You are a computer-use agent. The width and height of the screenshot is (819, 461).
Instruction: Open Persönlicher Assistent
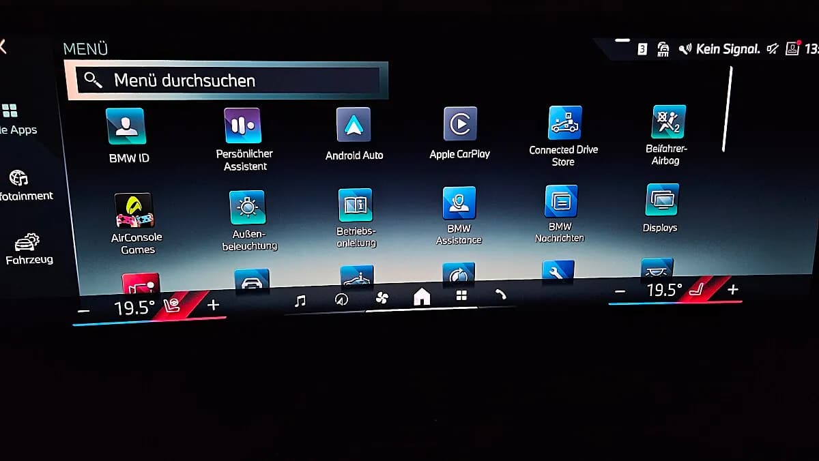pyautogui.click(x=244, y=139)
